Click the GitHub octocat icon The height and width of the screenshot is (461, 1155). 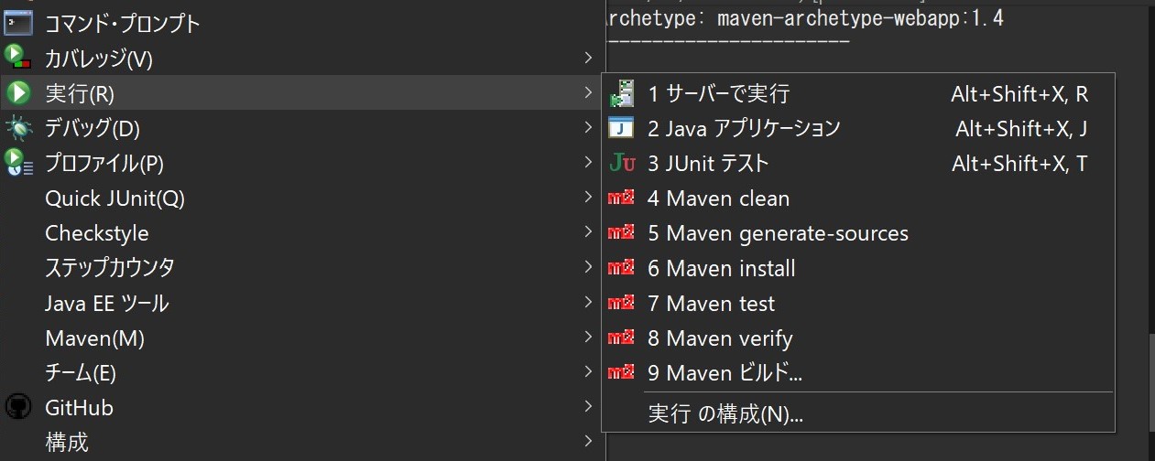click(x=18, y=407)
